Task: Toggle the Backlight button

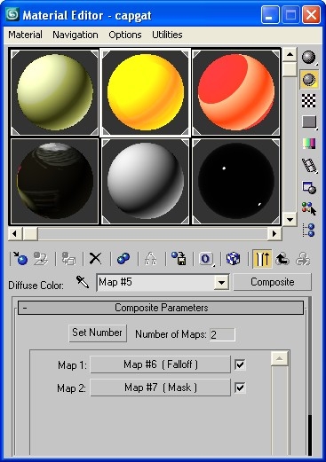Action: point(309,80)
